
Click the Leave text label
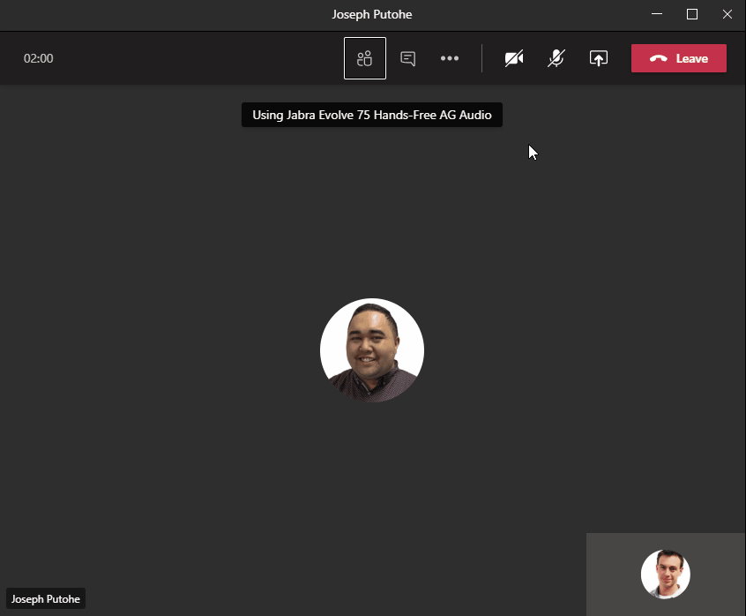point(692,58)
